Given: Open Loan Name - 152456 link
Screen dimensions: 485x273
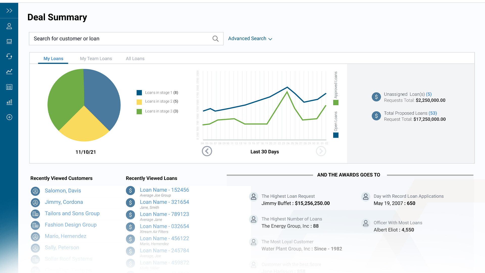Looking at the screenshot, I should click(164, 190).
